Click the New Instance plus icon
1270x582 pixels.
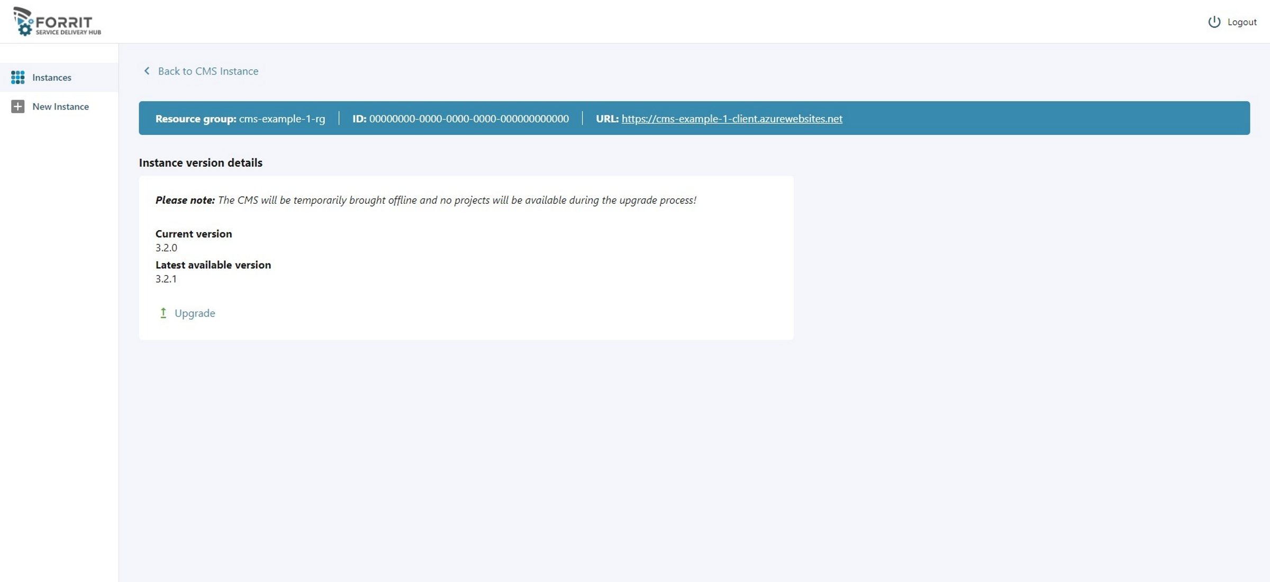[x=17, y=106]
